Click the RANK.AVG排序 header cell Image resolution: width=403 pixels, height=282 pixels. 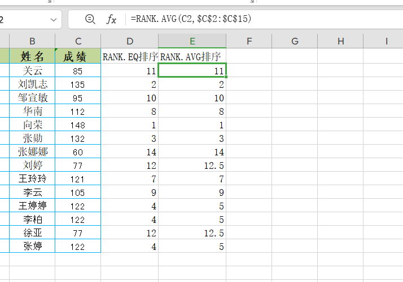click(192, 56)
